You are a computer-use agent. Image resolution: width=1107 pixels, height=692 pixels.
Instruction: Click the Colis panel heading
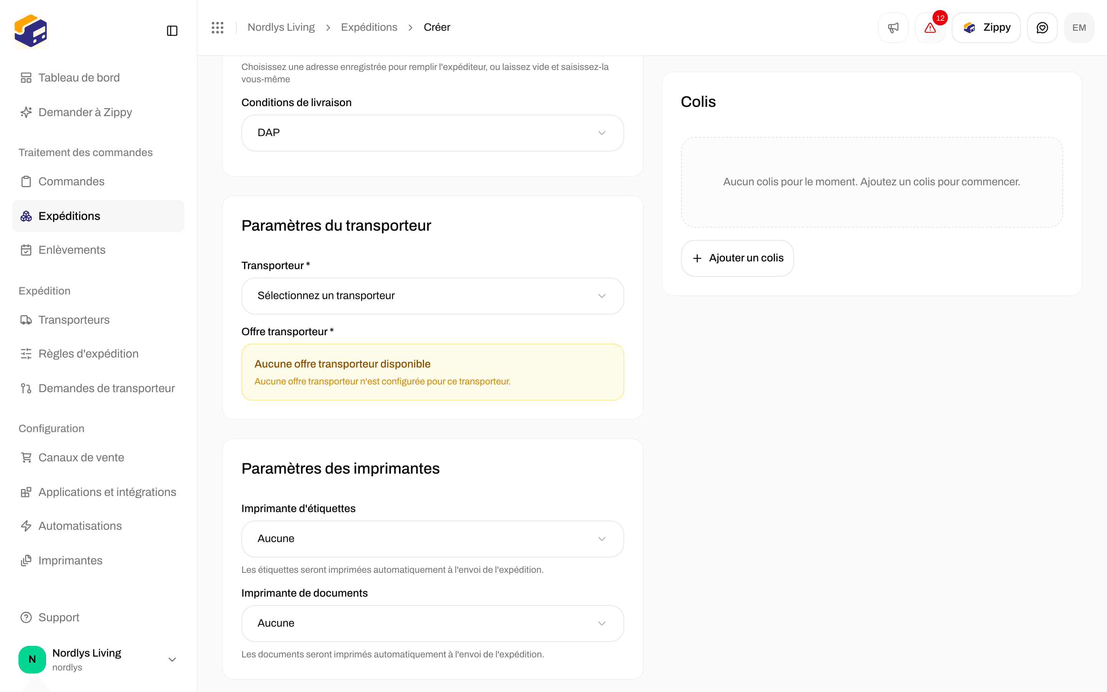point(698,101)
